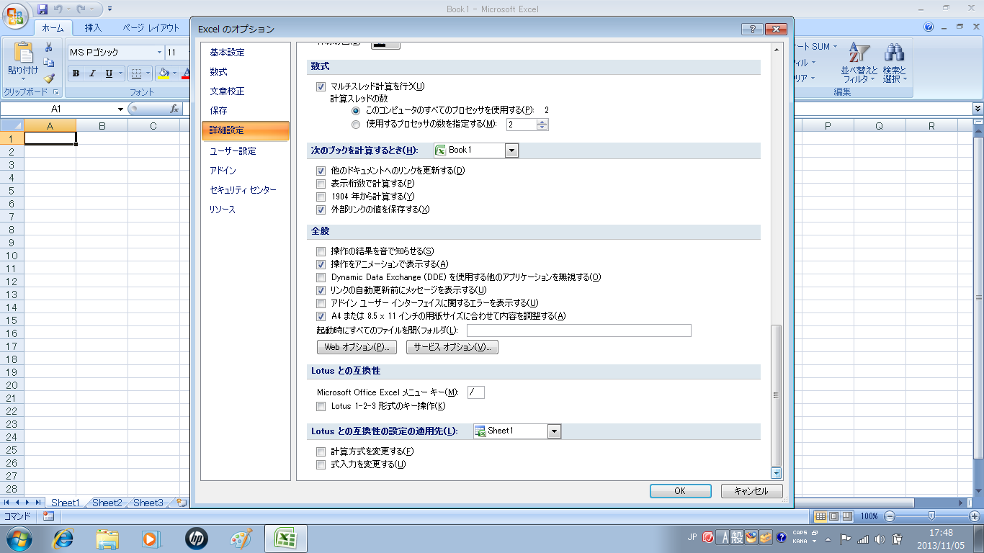Image resolution: width=984 pixels, height=553 pixels.
Task: Enable Lotus 1-2-3 key operation checkbox
Action: (321, 407)
